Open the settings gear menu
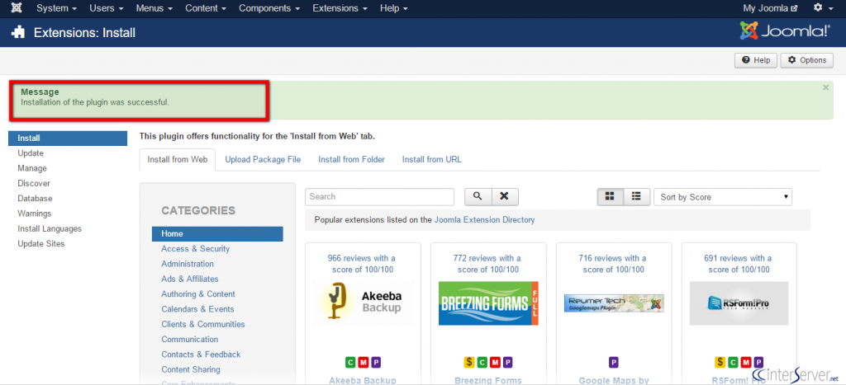The width and height of the screenshot is (846, 385). 821,8
